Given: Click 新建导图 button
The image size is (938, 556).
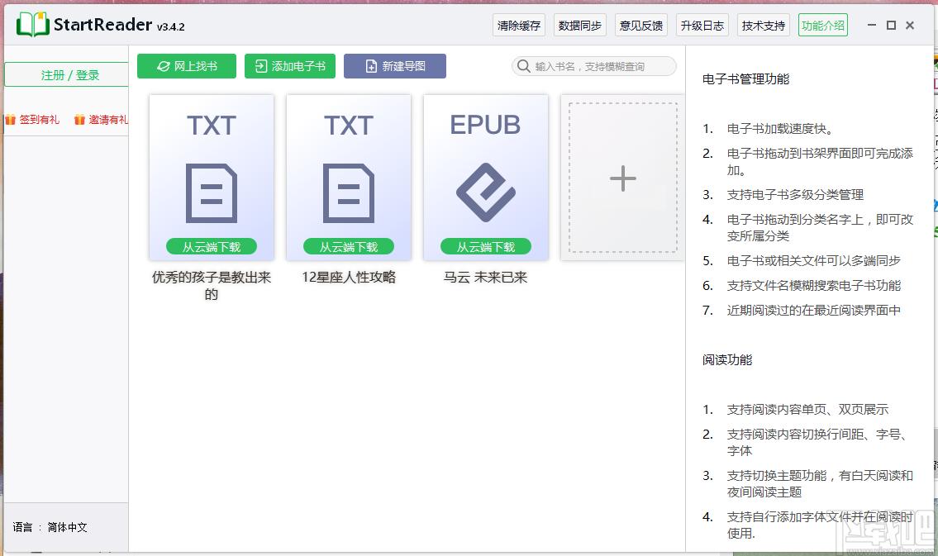Looking at the screenshot, I should tap(395, 66).
